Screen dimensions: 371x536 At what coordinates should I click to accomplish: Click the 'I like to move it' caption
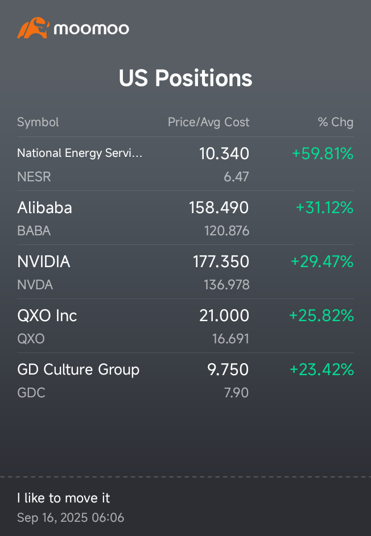(64, 498)
